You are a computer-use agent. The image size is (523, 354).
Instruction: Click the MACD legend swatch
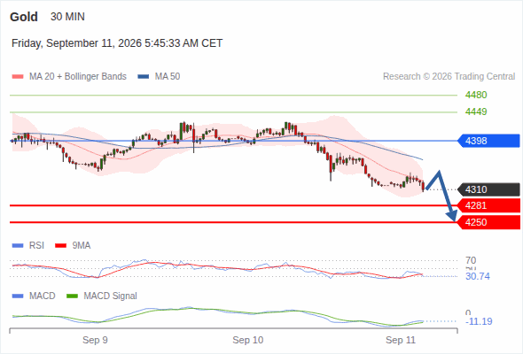pos(18,296)
